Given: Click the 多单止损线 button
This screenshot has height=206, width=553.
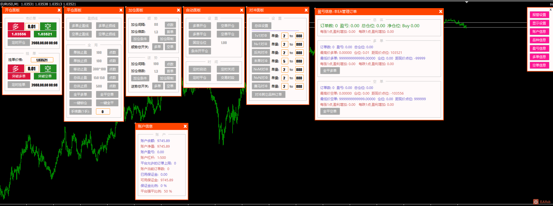Looking at the screenshot, I should tap(107, 26).
